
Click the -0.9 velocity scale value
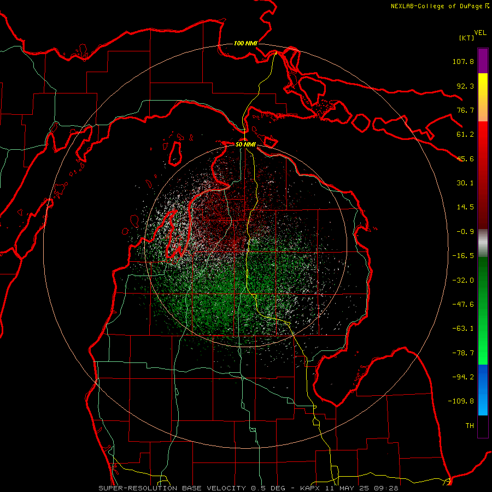point(465,232)
